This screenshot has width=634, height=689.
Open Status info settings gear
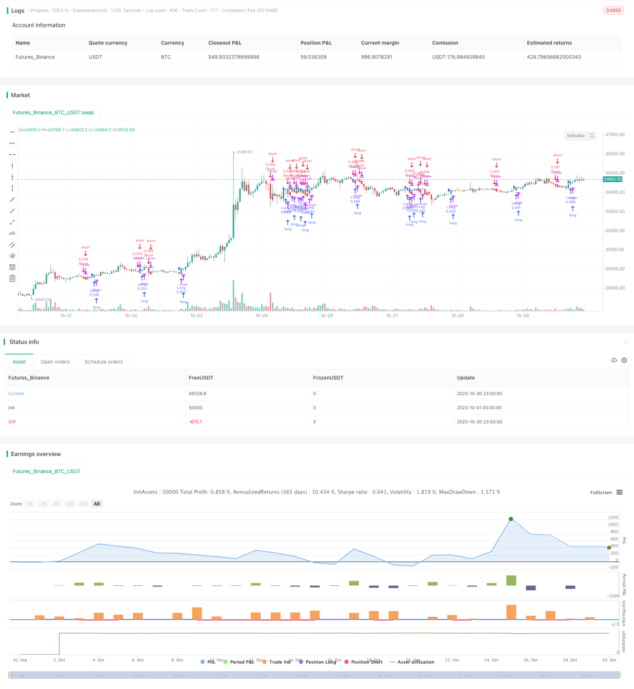(x=624, y=360)
